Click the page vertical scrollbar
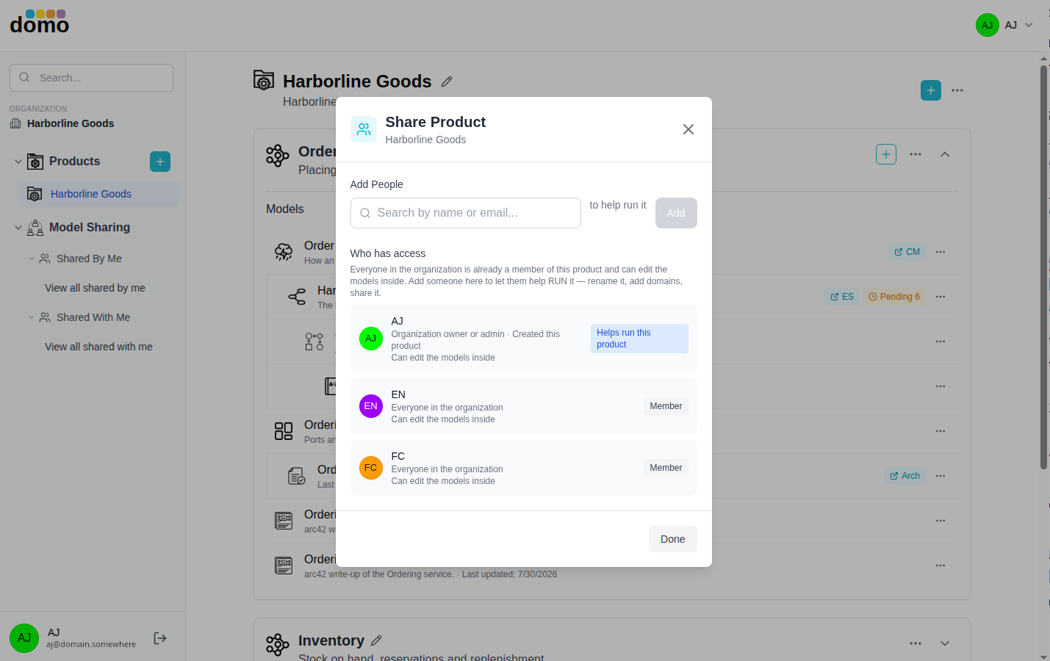 click(1043, 268)
